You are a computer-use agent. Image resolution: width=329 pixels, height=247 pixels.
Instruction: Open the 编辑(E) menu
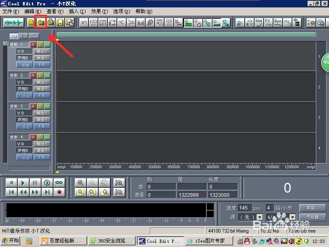pos(33,12)
